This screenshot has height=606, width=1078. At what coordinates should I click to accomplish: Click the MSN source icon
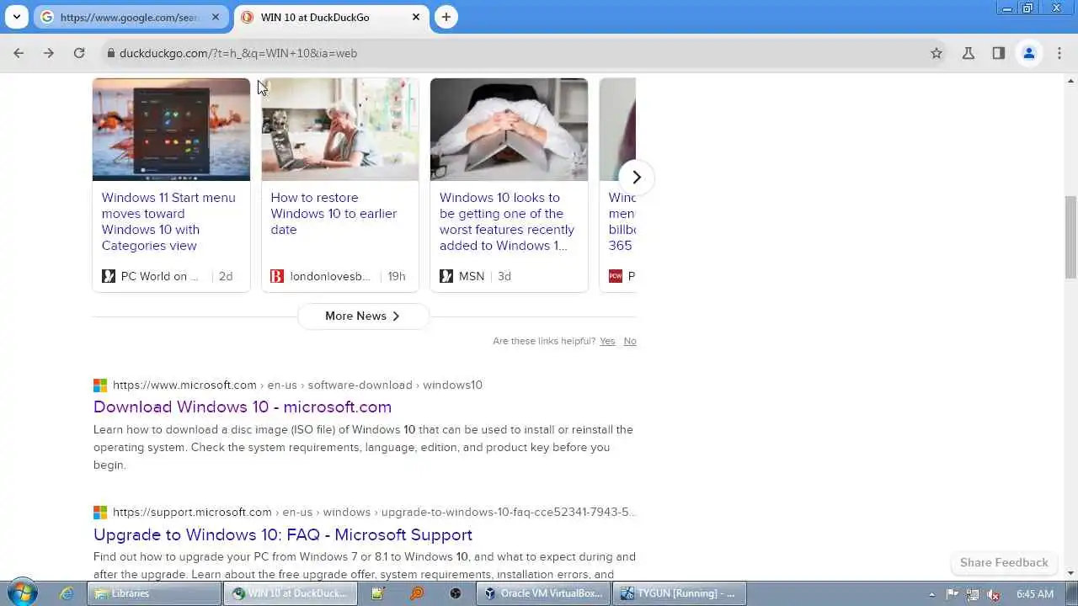(446, 276)
